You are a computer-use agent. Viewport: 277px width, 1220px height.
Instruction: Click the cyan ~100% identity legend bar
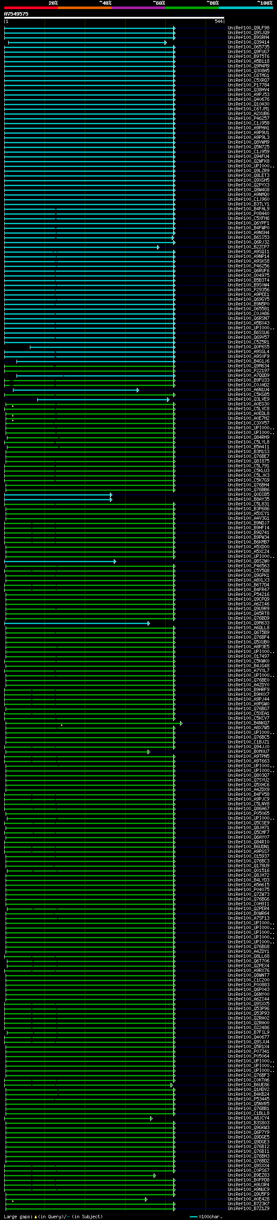click(x=246, y=8)
